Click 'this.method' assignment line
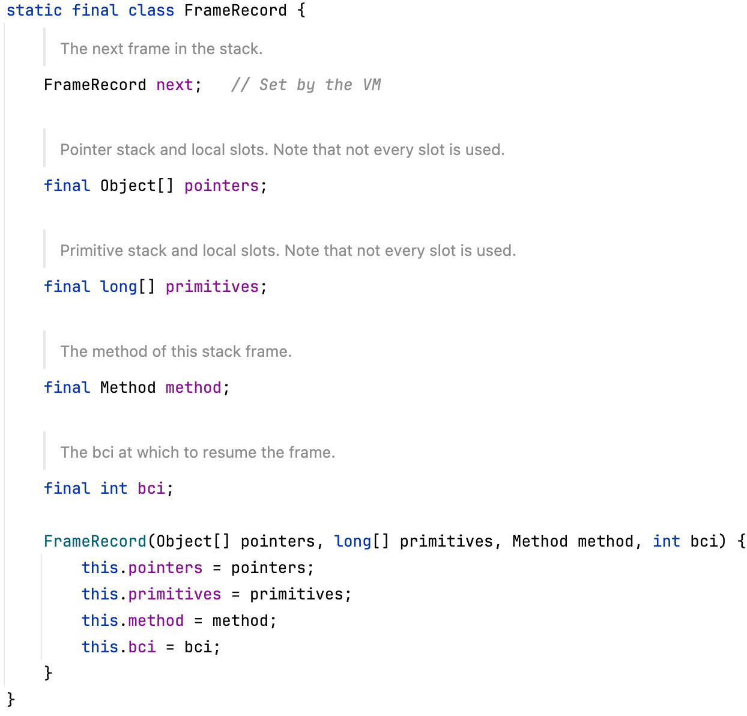747x716 pixels. click(179, 620)
